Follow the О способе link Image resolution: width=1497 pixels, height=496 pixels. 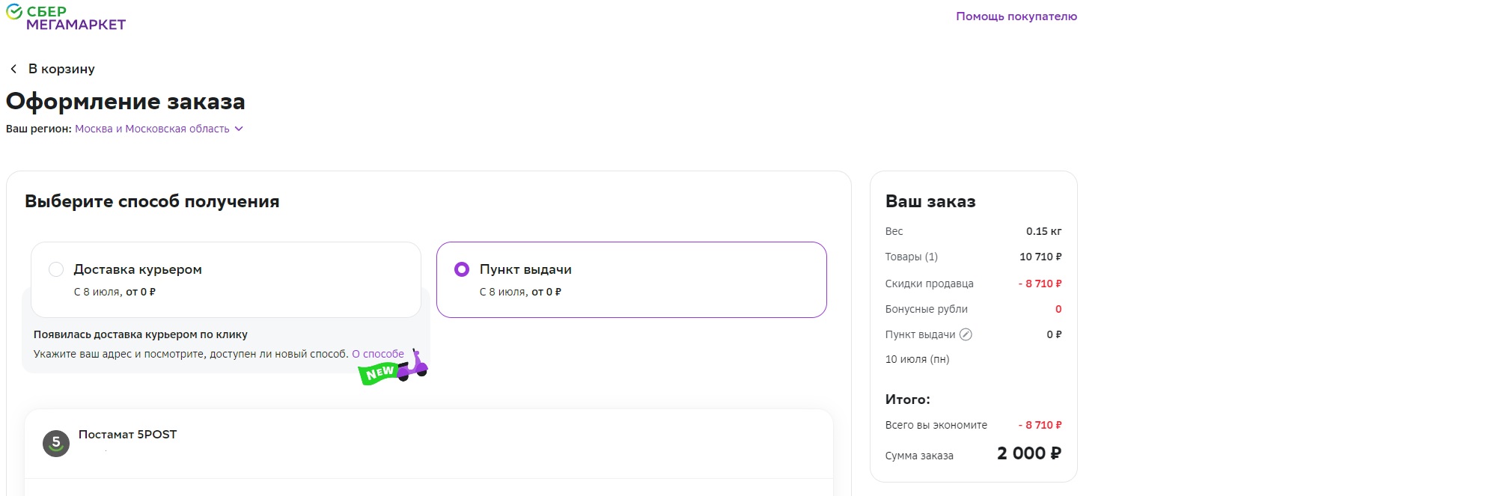coord(378,354)
